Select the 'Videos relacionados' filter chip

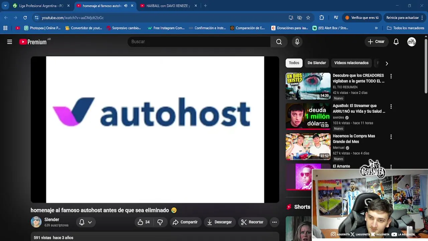pos(351,63)
